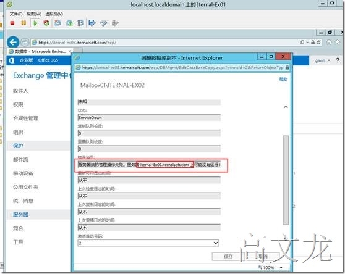Open the gavin user dropdown
This screenshot has height=274, width=345.
click(323, 60)
